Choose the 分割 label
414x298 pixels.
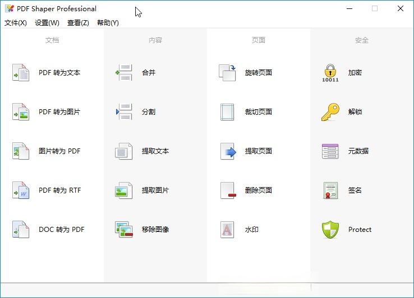(149, 112)
